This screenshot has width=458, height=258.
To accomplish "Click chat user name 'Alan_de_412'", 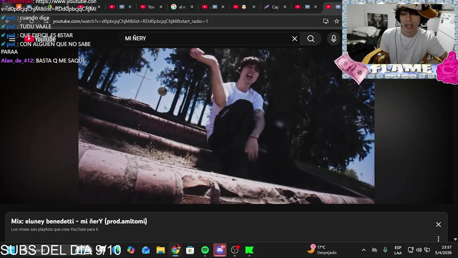I will point(17,61).
